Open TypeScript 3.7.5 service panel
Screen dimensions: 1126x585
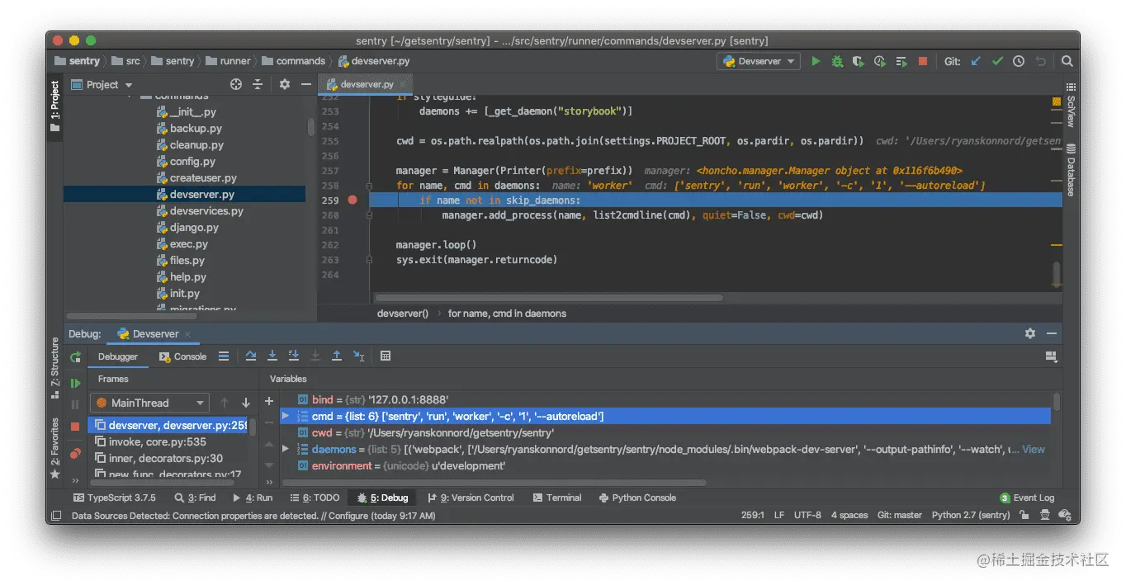[114, 498]
